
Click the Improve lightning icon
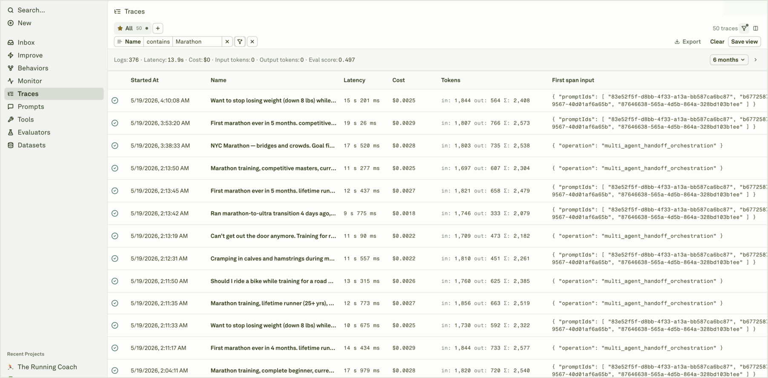tap(11, 55)
